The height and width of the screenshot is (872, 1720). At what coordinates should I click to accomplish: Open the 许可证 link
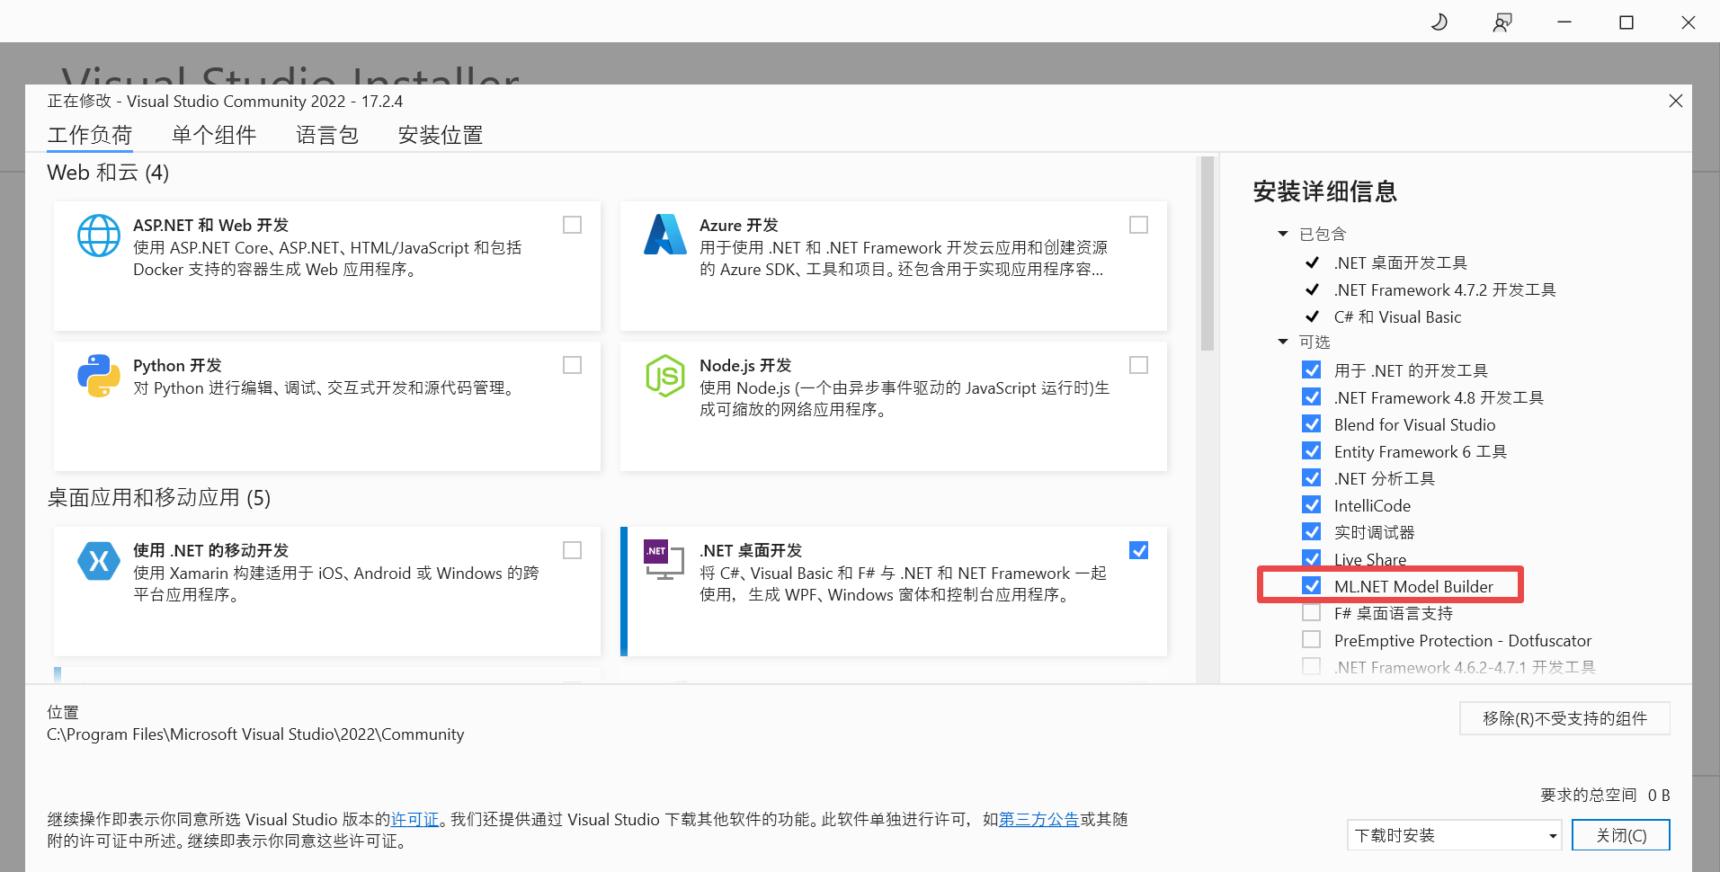[414, 819]
